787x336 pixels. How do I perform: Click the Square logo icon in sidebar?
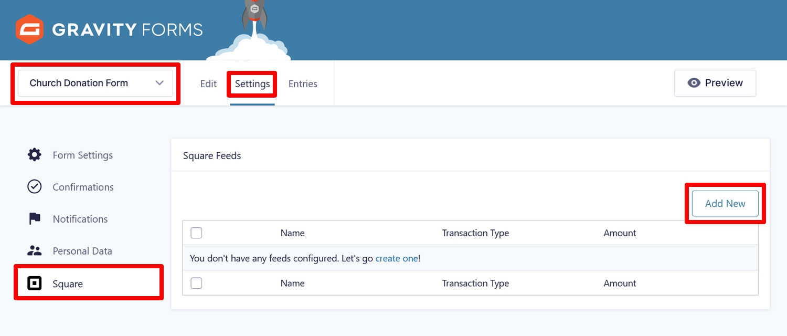pyautogui.click(x=35, y=283)
